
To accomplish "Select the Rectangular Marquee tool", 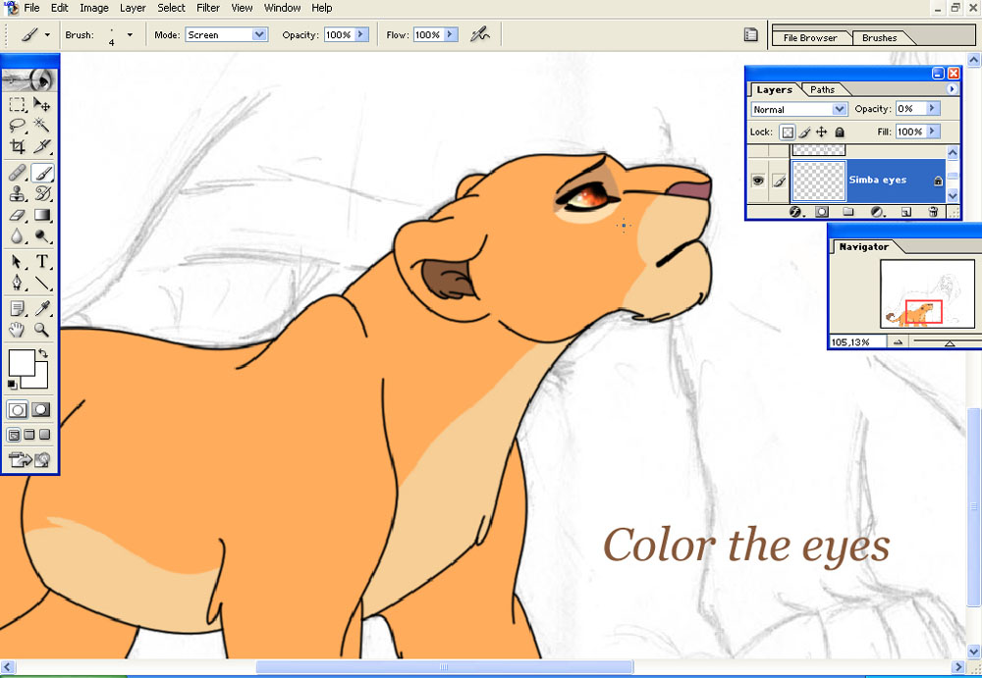I will (17, 104).
